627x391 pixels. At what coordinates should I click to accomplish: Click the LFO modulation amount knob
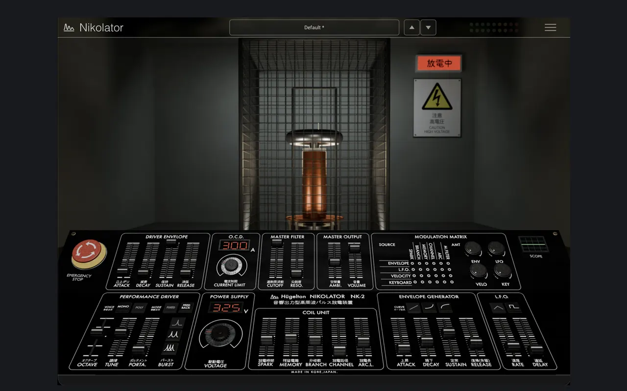(496, 248)
